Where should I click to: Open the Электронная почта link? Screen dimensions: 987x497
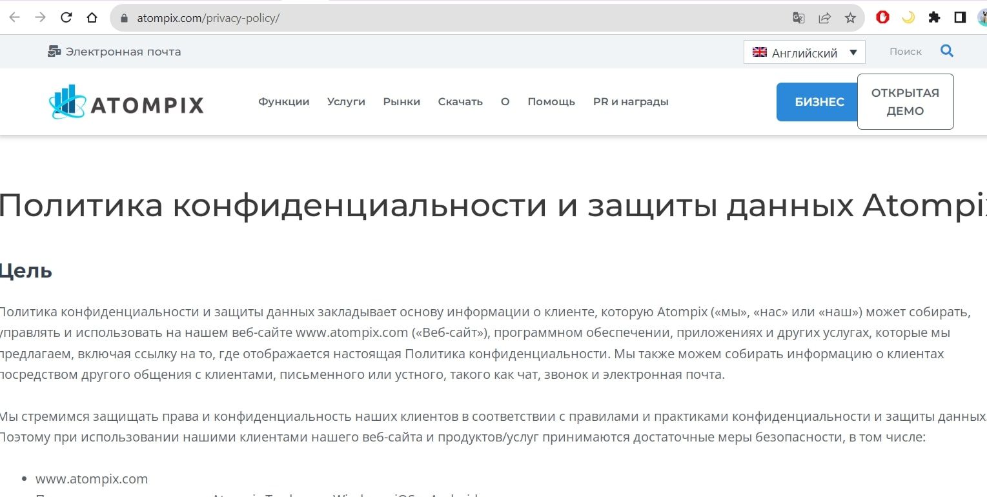[123, 52]
